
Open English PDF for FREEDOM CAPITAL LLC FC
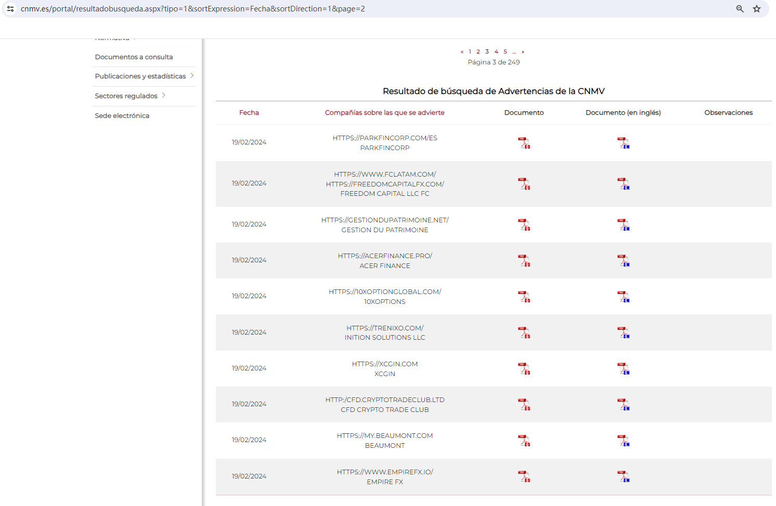click(x=623, y=184)
